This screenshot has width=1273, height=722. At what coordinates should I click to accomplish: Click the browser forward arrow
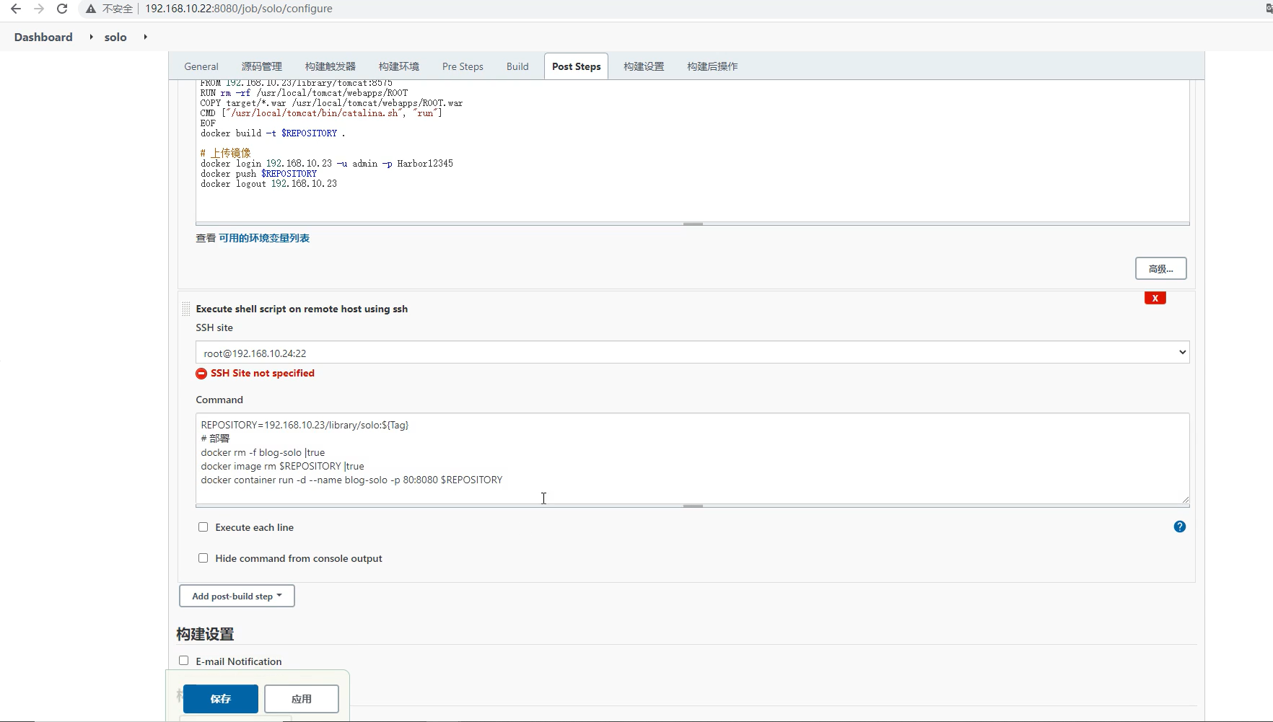click(39, 9)
